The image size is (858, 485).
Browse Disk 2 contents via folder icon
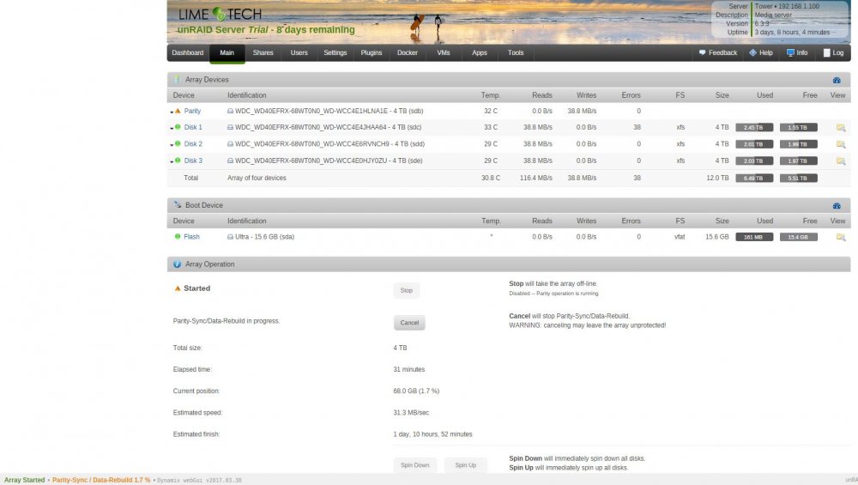click(x=841, y=144)
